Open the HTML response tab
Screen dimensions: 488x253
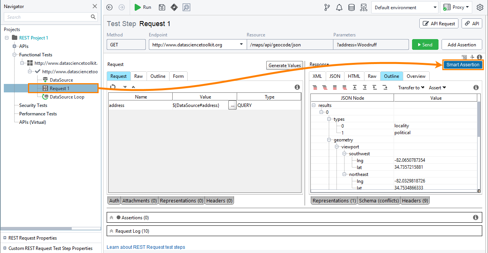point(354,76)
